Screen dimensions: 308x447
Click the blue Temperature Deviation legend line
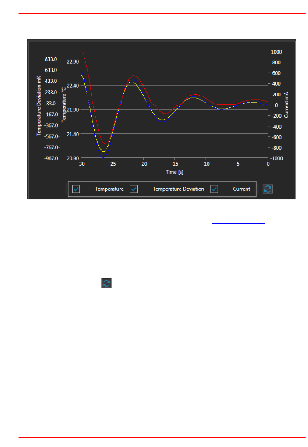tap(146, 189)
